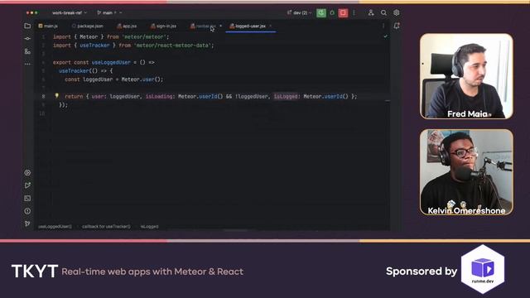
Task: Switch to the sign-in.jsx tab
Action: pos(164,26)
